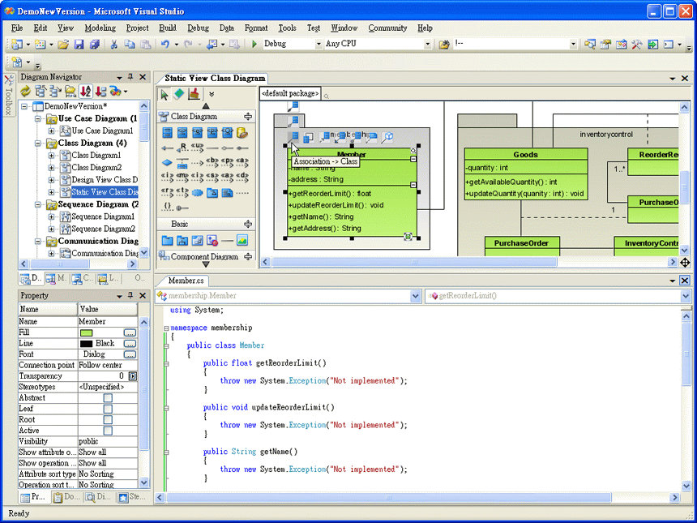Image resolution: width=697 pixels, height=523 pixels.
Task: Open the Community menu
Action: coord(387,28)
